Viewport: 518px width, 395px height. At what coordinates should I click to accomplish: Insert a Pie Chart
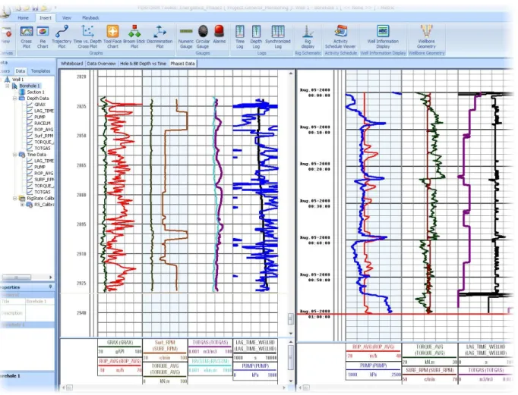coord(43,36)
